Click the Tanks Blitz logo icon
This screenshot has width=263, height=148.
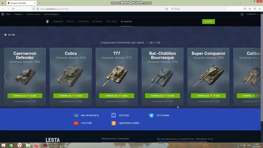tap(48, 21)
